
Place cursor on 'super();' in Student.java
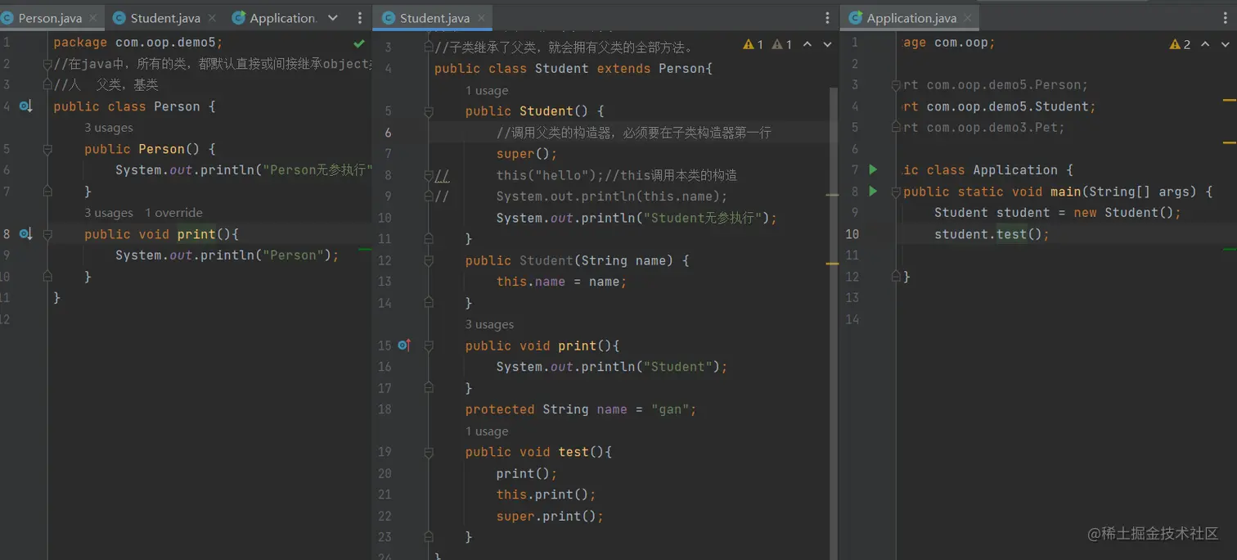[x=526, y=154]
